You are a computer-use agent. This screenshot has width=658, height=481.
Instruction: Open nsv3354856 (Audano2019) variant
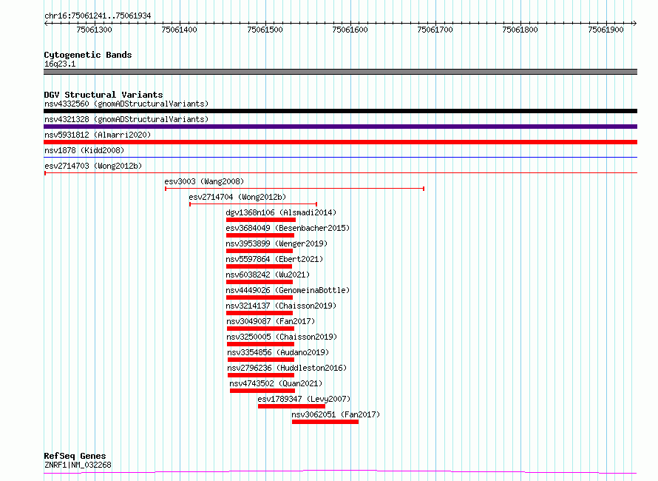tap(278, 352)
